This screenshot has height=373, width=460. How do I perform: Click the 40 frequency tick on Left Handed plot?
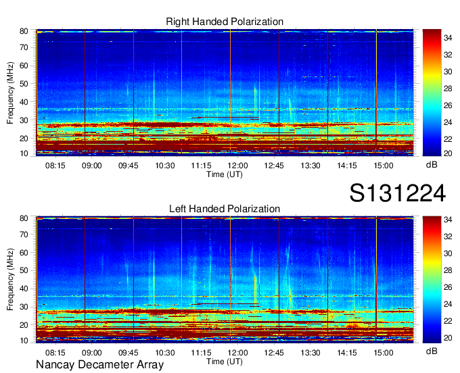(24, 289)
